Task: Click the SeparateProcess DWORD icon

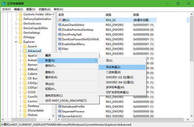Action: click(60, 111)
